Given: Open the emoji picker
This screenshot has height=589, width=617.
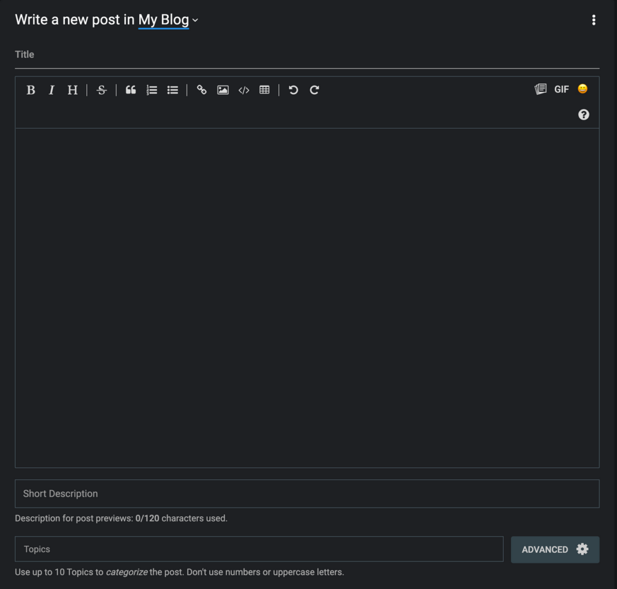Looking at the screenshot, I should 583,89.
